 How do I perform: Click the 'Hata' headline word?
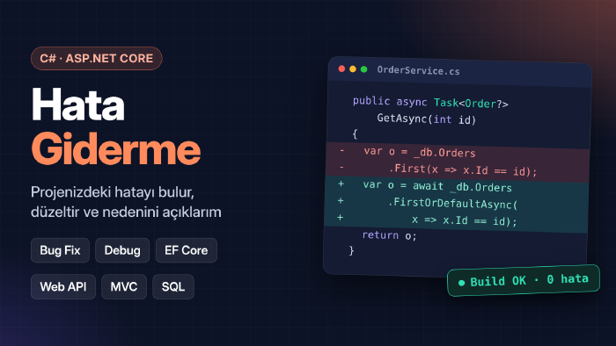point(77,105)
